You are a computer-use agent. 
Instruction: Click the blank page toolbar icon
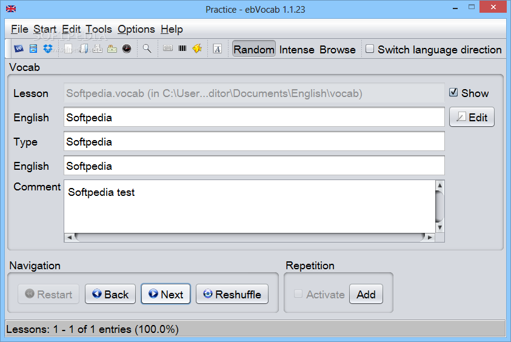(x=68, y=49)
